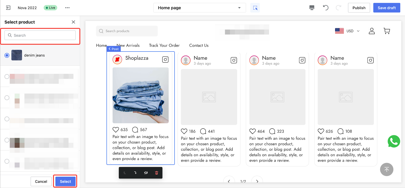
Task: Open Track Your Order menu item
Action: click(x=164, y=45)
